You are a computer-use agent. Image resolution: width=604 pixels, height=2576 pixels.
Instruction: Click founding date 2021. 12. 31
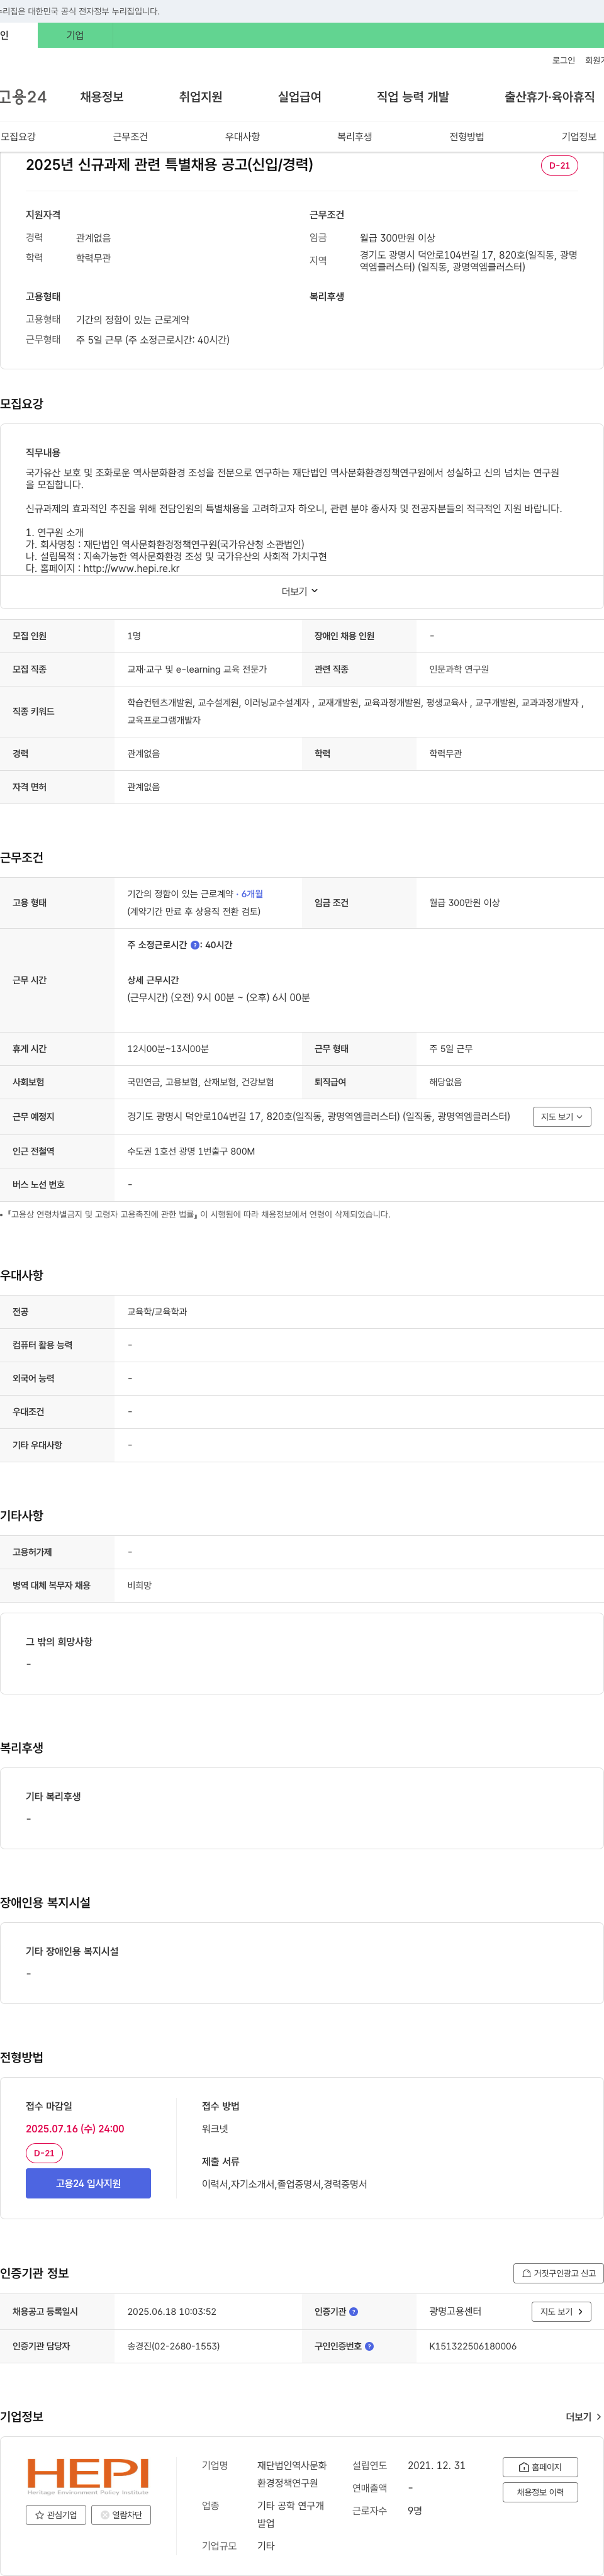(436, 2466)
